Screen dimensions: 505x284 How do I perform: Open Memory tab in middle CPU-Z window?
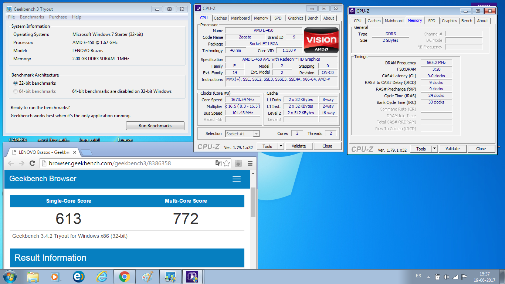point(261,18)
